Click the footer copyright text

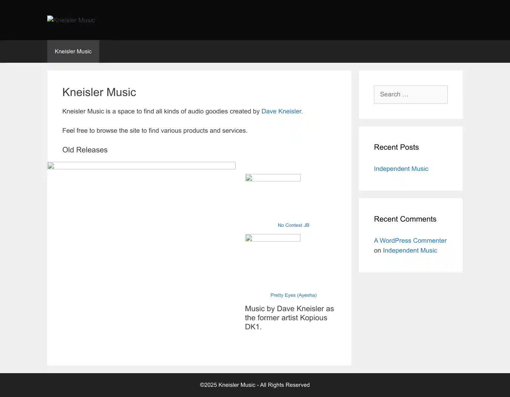pos(255,385)
